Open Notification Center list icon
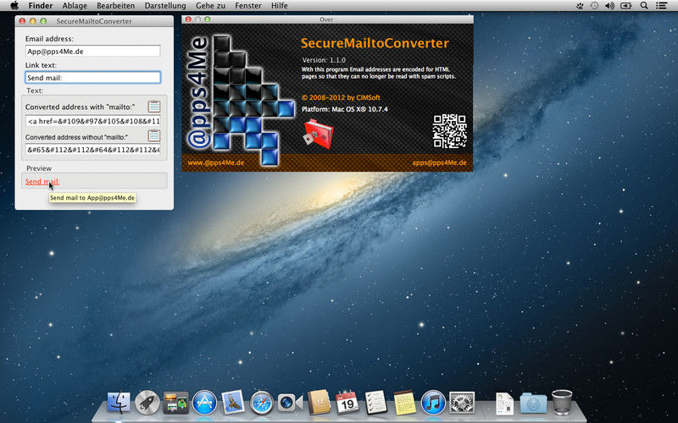 click(x=661, y=6)
